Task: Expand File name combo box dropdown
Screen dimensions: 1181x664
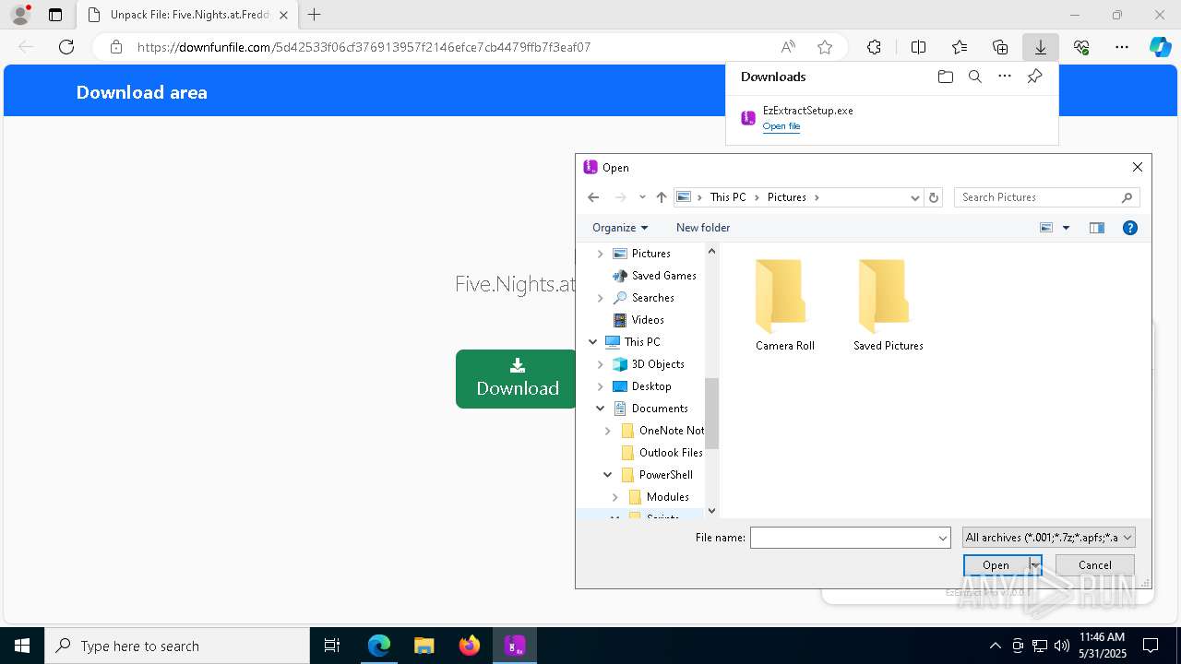Action: point(942,538)
